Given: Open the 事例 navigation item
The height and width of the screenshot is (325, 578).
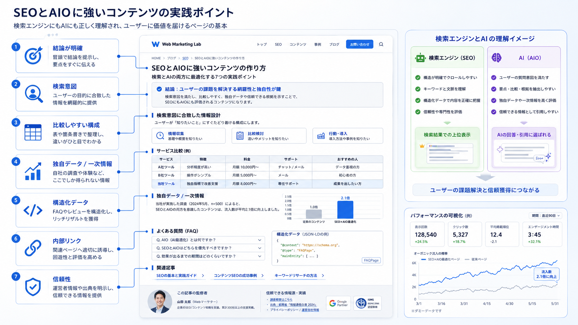Looking at the screenshot, I should tap(318, 45).
